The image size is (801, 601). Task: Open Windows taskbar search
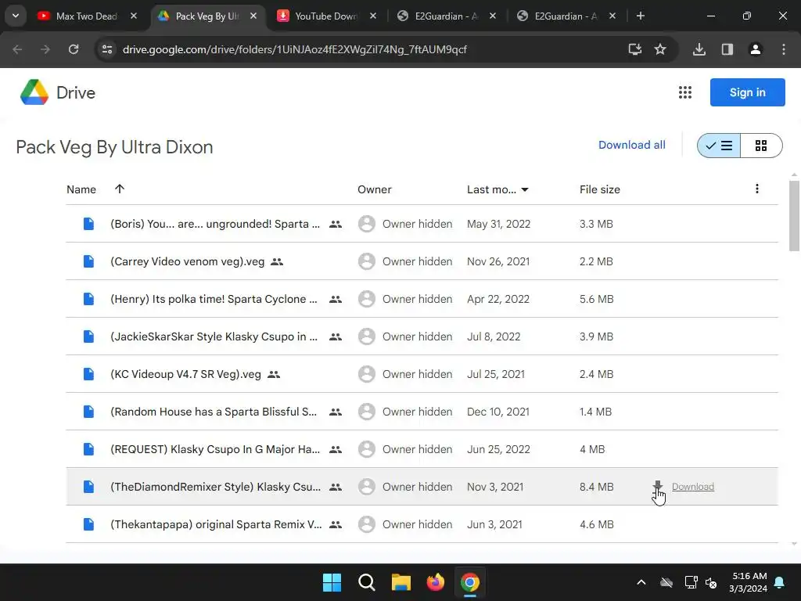tap(366, 582)
